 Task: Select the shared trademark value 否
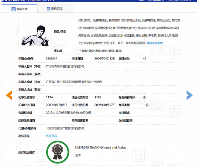click(144, 97)
